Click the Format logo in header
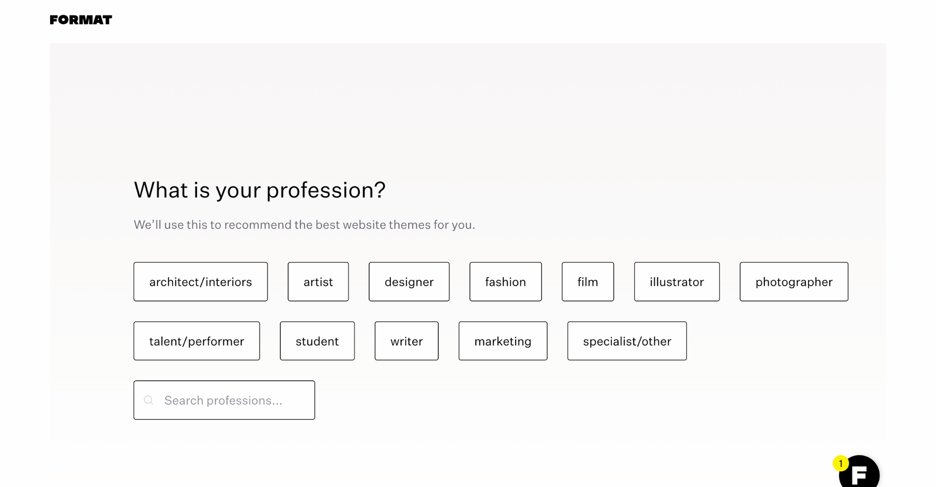The image size is (936, 487). coord(81,20)
